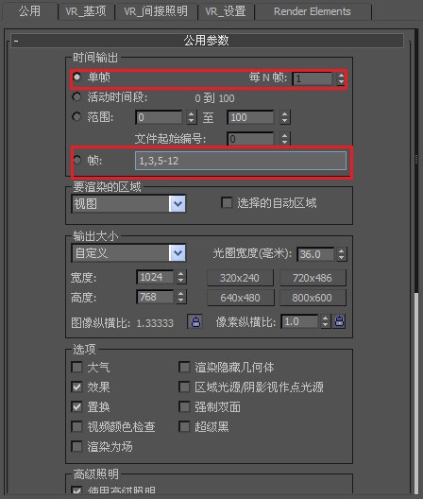This screenshot has height=499, width=423.
Task: Click the 0 到 100 active time text
Action: pyautogui.click(x=214, y=98)
